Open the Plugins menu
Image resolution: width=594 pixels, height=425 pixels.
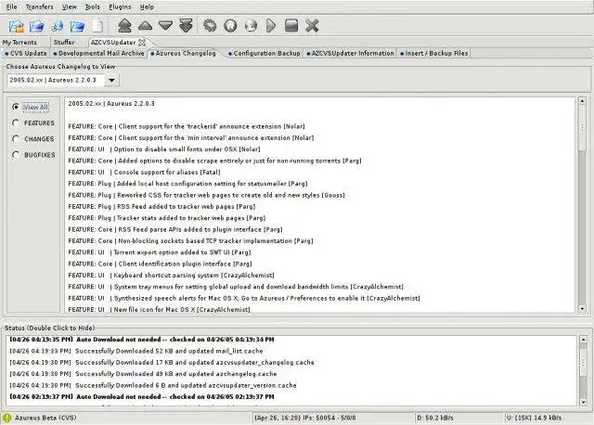point(120,6)
